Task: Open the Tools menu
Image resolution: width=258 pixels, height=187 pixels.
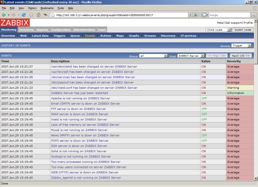Action: (60, 8)
